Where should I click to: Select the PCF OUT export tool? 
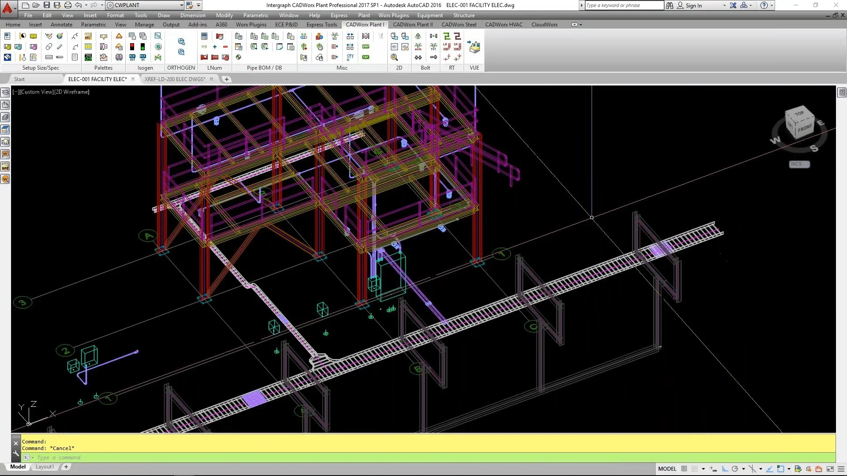pyautogui.click(x=132, y=57)
